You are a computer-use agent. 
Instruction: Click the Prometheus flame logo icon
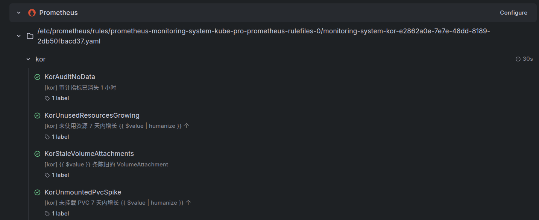[32, 13]
